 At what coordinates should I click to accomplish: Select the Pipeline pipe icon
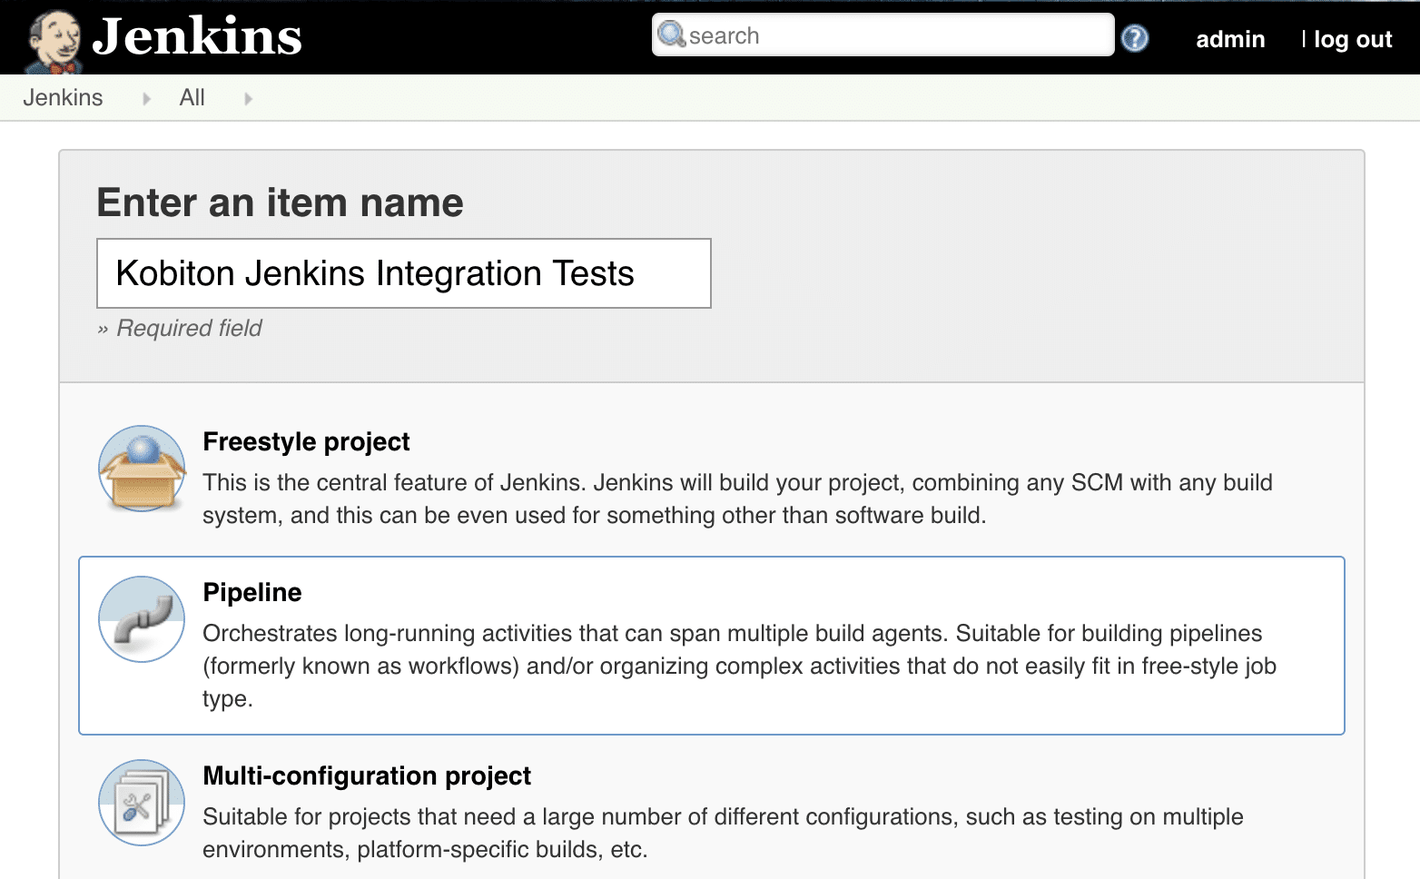click(142, 619)
